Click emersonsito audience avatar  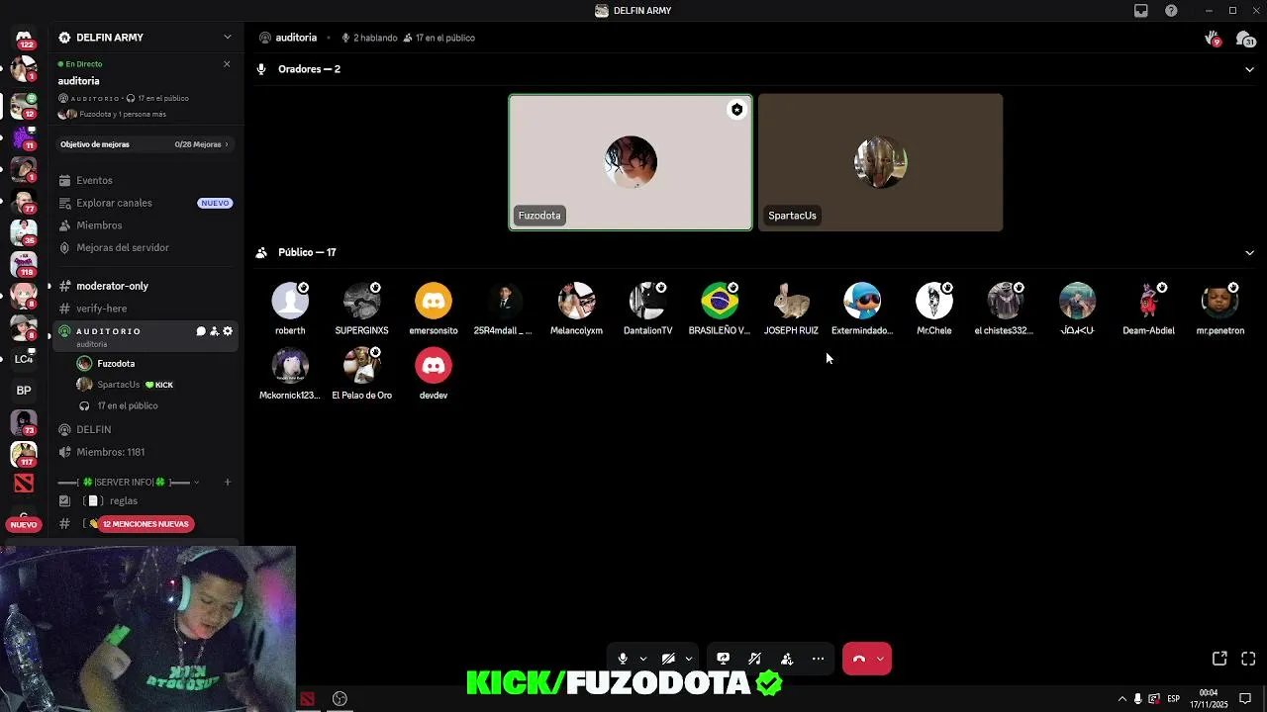pyautogui.click(x=434, y=301)
